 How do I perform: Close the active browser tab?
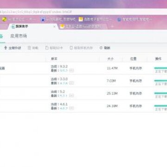(54, 26)
